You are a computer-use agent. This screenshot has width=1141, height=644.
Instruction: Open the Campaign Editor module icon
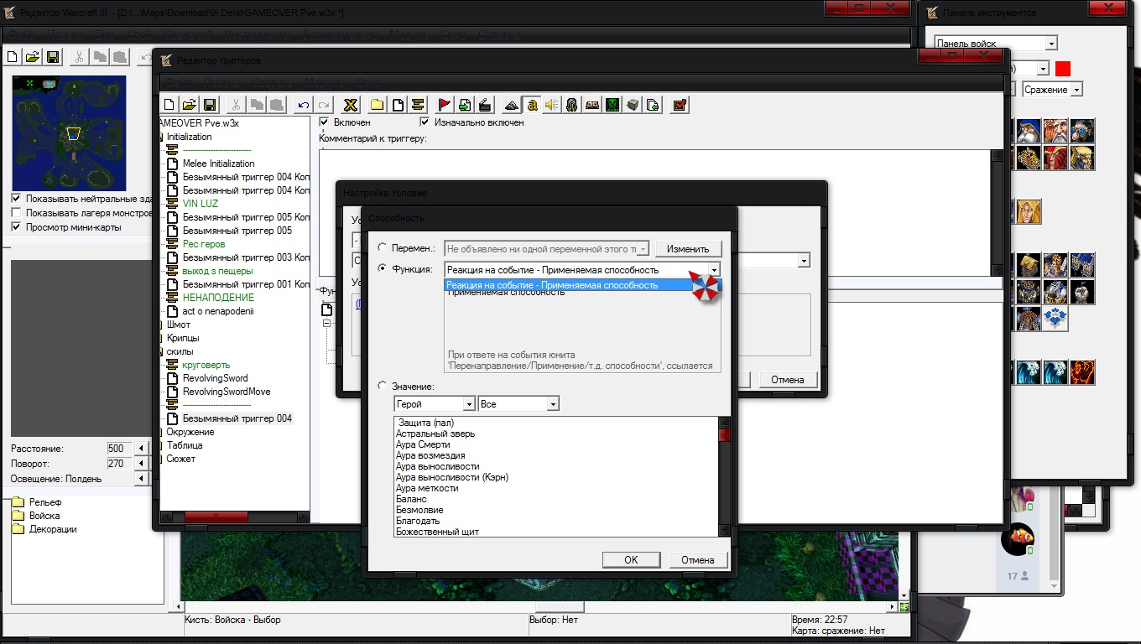pos(592,105)
